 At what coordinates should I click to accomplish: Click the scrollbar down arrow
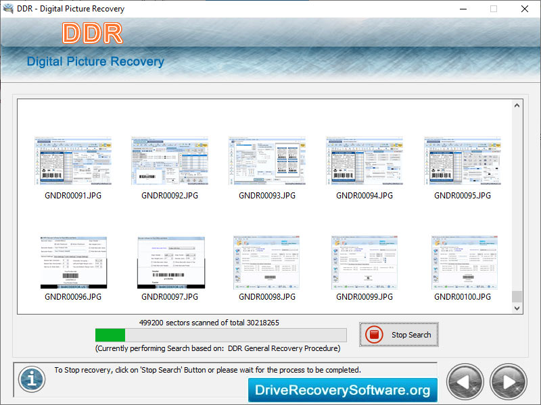click(517, 308)
